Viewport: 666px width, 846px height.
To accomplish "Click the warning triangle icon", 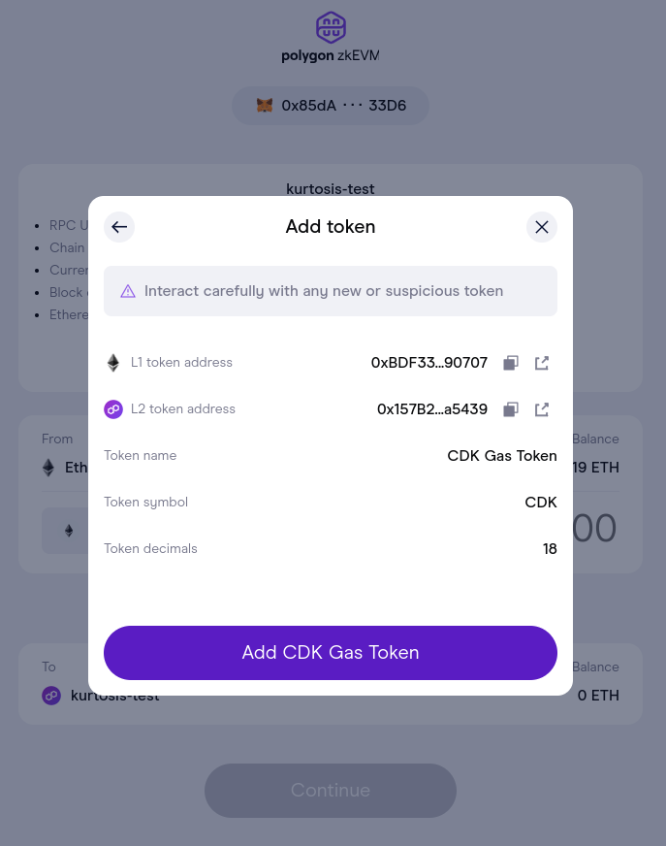I will 128,291.
